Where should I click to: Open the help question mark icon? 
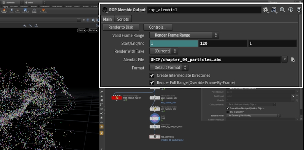pos(299,10)
